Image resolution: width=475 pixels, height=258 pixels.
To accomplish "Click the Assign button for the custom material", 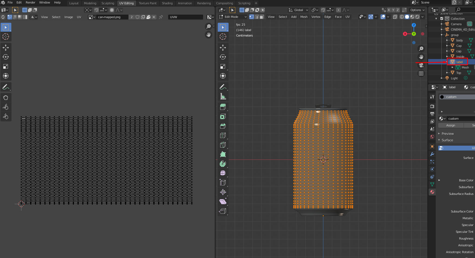I will pos(451,125).
